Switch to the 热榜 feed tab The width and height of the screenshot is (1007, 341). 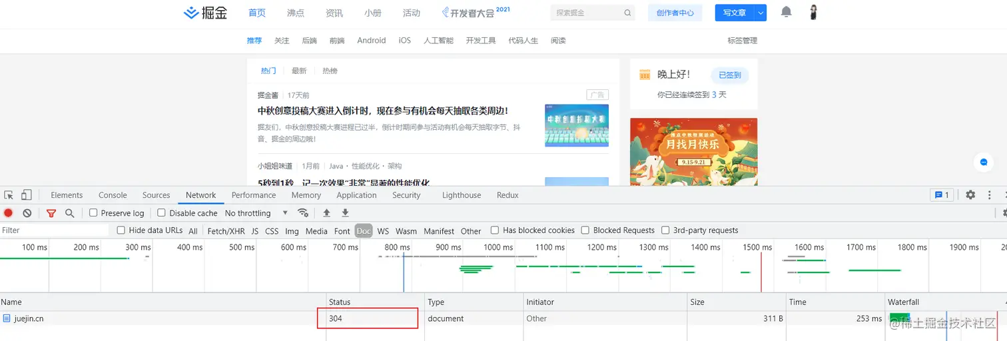pos(330,71)
